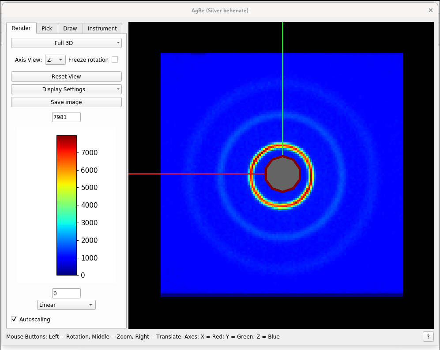Viewport: 440px width, 350px height.
Task: Expand the Axis View Z- combo box
Action: (x=55, y=60)
